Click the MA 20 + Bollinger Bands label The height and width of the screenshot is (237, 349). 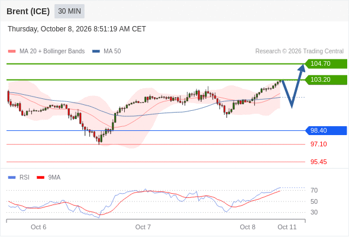click(52, 52)
